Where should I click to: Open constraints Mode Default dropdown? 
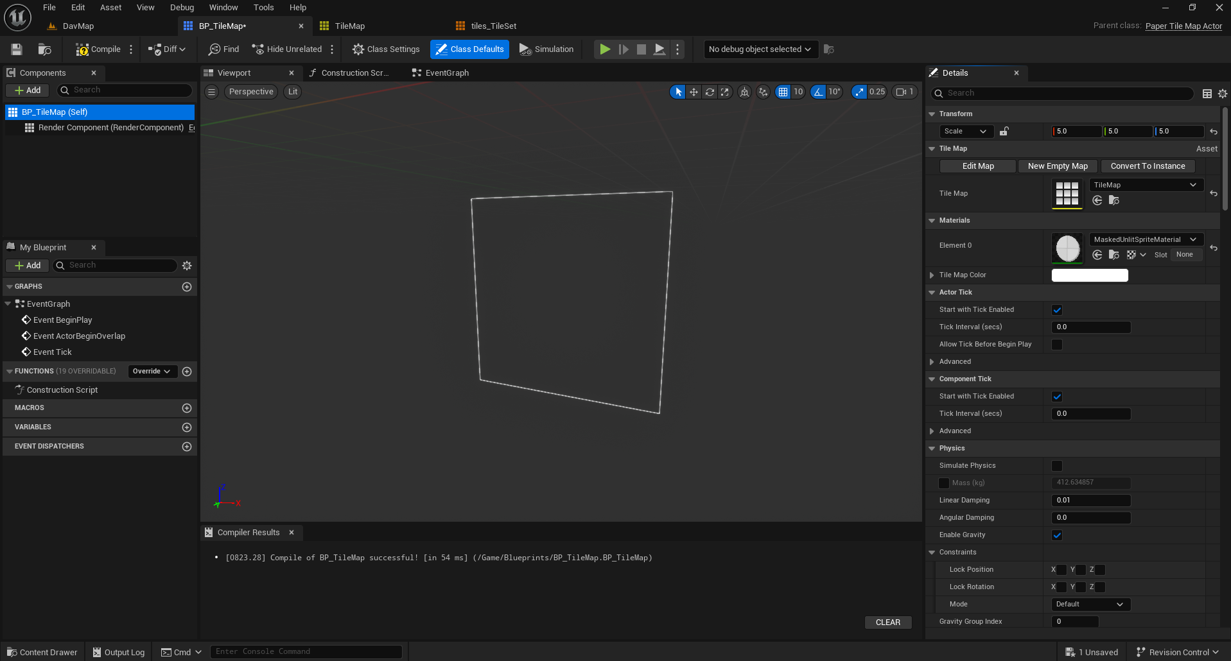pos(1091,605)
